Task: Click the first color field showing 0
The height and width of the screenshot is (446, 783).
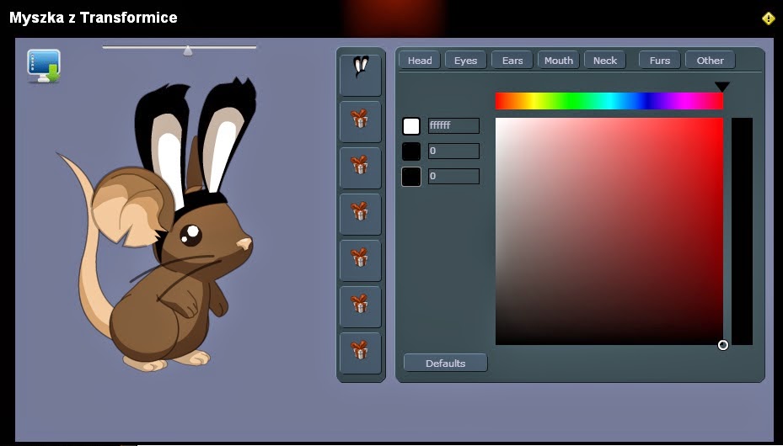Action: 453,151
